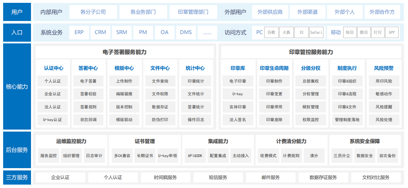Viewport: 408px width, 188px height.
Task: Click the 三方服务 row label
Action: pos(17,178)
